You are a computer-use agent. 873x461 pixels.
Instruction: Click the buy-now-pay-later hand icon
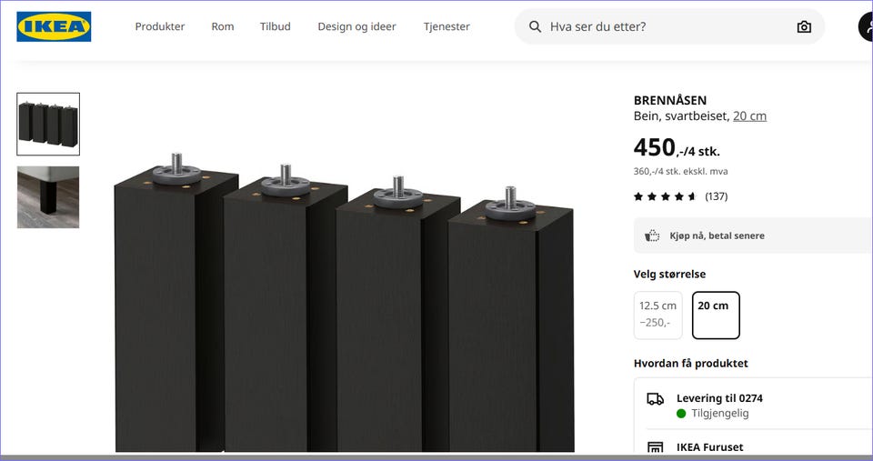[652, 236]
